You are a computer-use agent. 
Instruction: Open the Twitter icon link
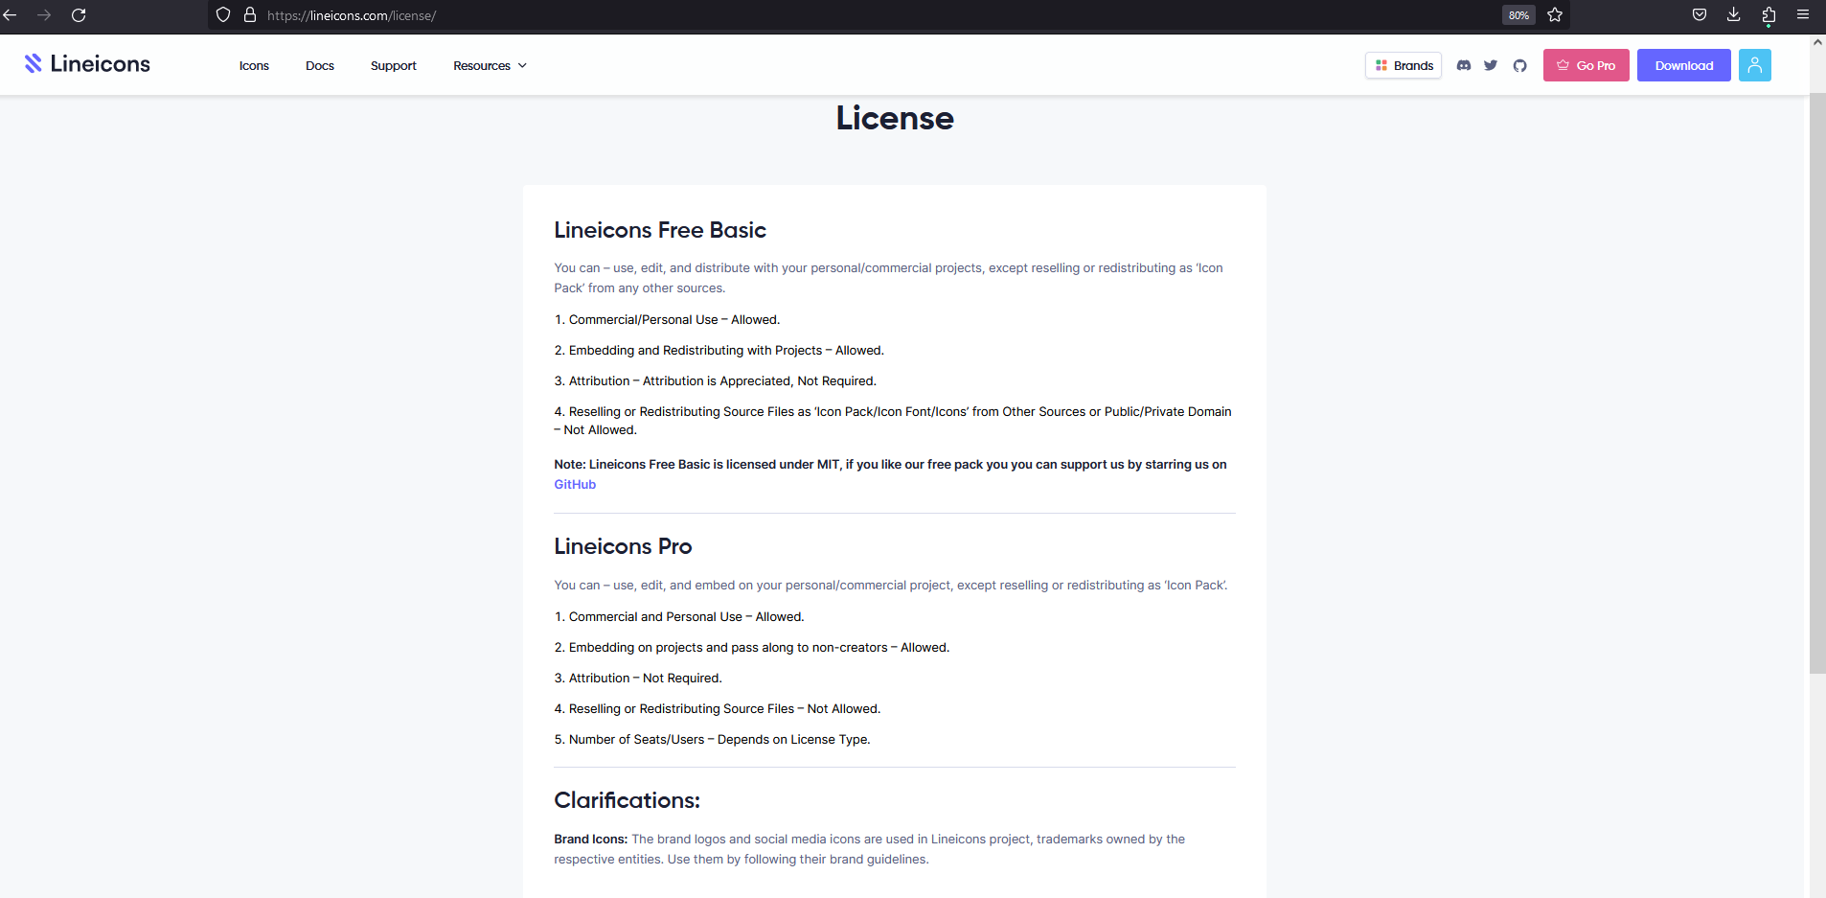tap(1491, 65)
